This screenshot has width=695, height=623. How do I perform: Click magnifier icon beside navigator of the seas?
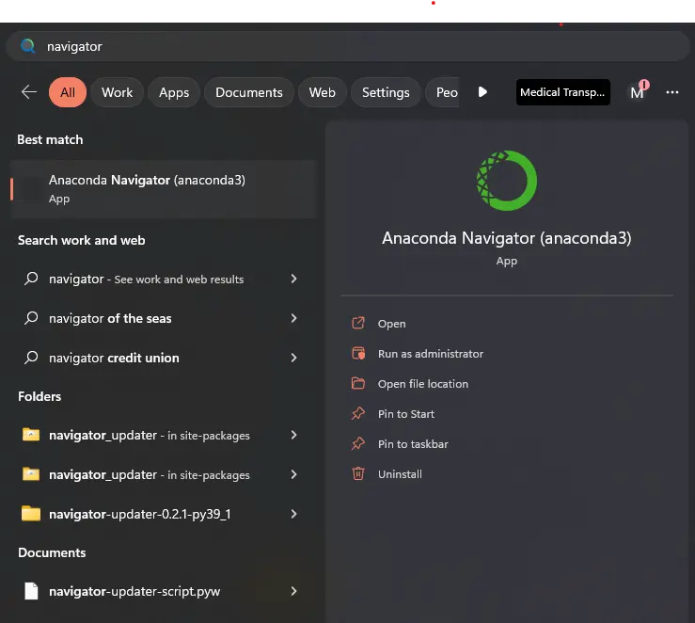pos(31,318)
